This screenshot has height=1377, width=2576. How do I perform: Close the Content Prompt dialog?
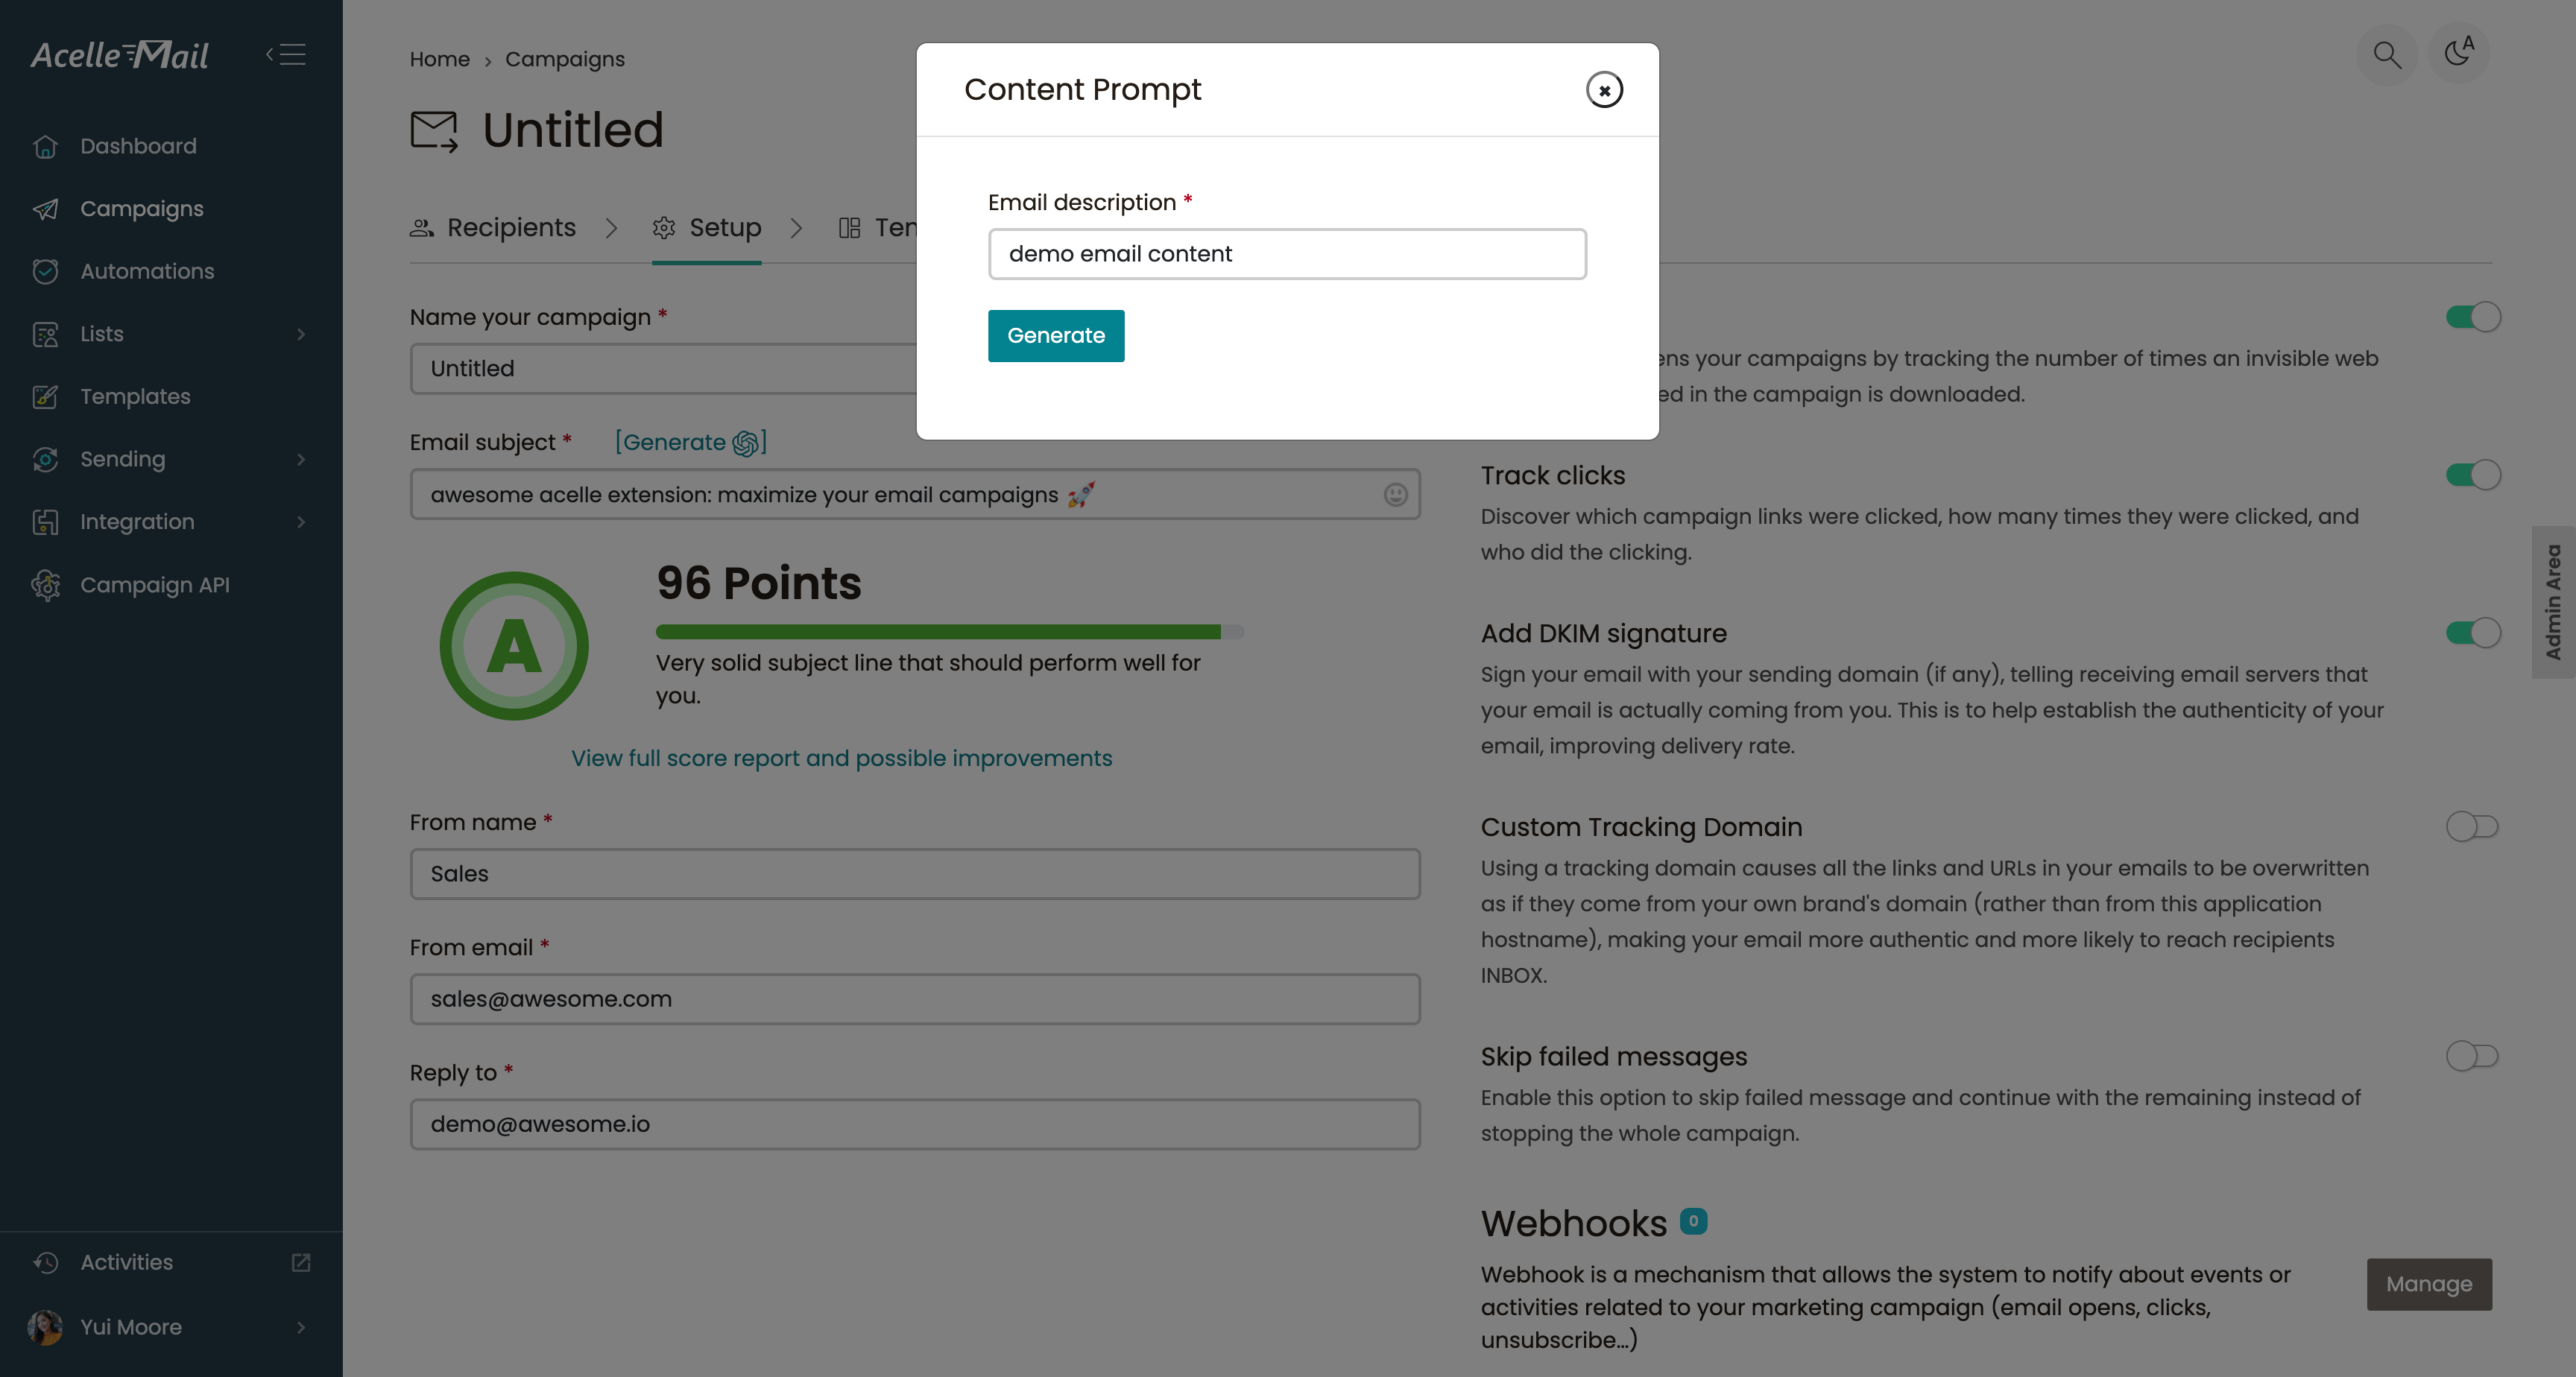(x=1604, y=90)
